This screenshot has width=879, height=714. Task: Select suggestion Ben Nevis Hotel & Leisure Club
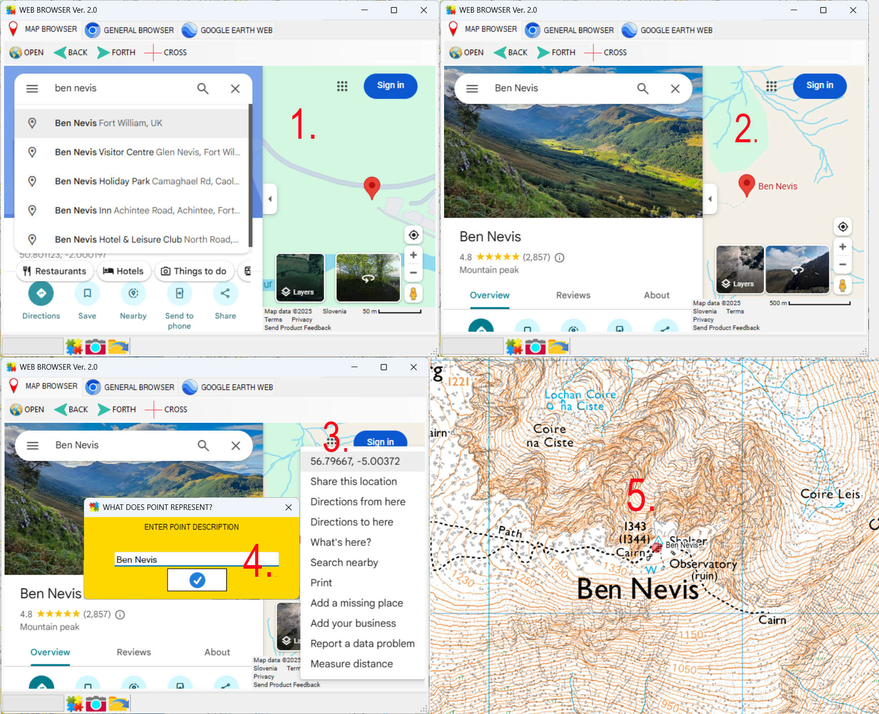click(132, 240)
